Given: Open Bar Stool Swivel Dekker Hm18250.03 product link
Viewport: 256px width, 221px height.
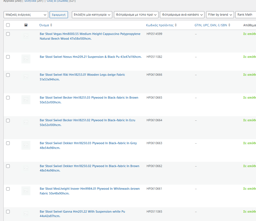Looking at the screenshot, I should pyautogui.click(x=88, y=143).
